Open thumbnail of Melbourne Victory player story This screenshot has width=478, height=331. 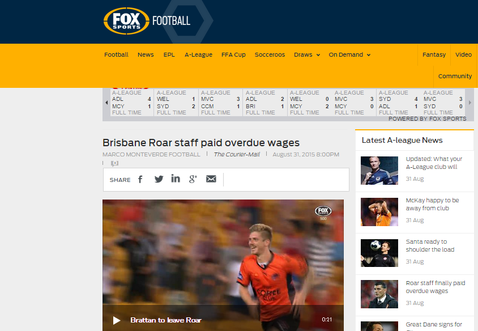click(x=379, y=171)
